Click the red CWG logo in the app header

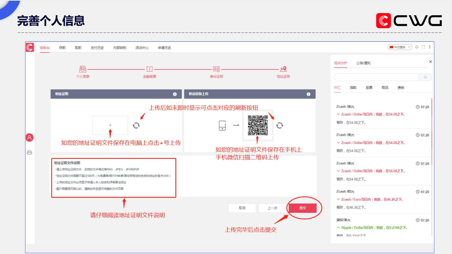click(30, 47)
